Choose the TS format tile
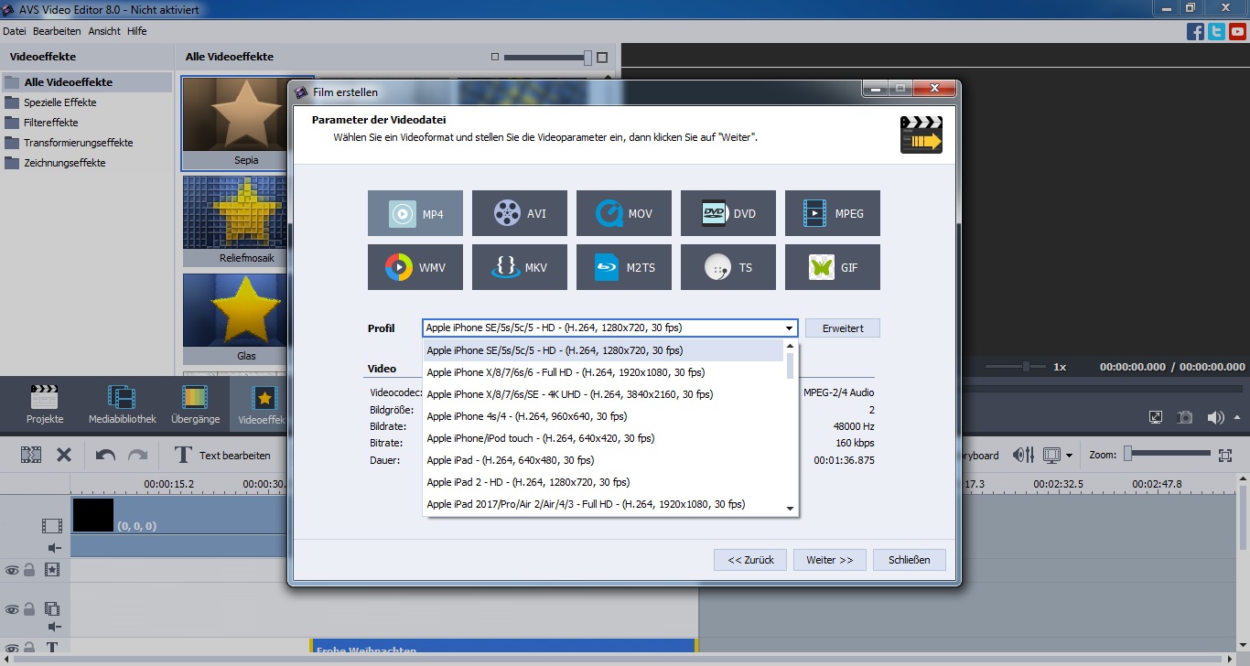Screen dimensions: 1250x666 (x=728, y=267)
